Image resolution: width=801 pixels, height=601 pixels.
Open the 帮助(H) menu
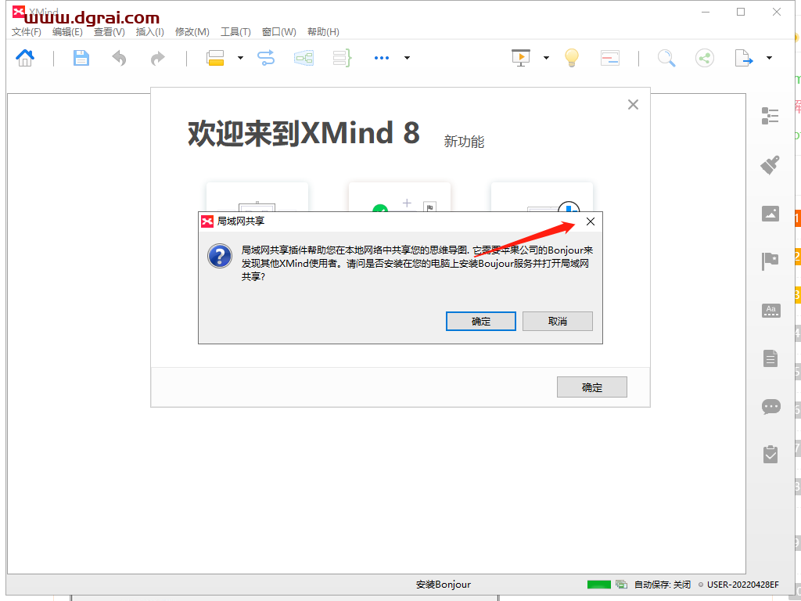point(321,32)
